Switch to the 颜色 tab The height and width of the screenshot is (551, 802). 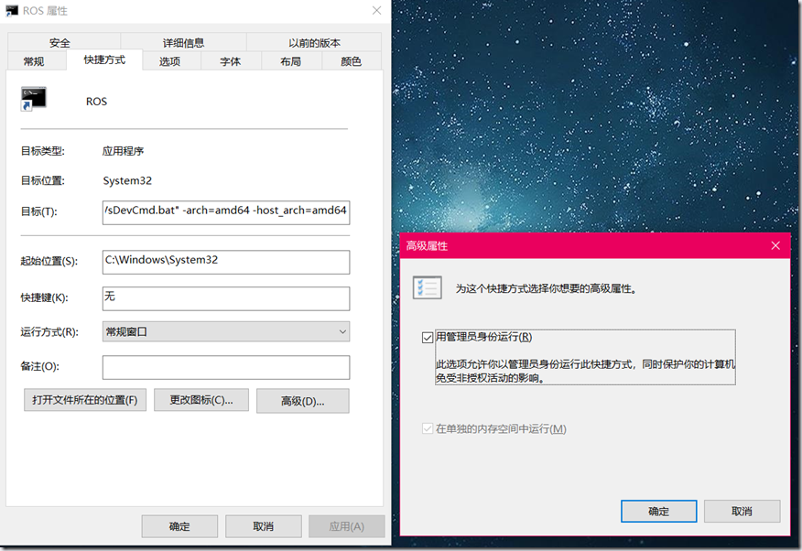pos(351,61)
